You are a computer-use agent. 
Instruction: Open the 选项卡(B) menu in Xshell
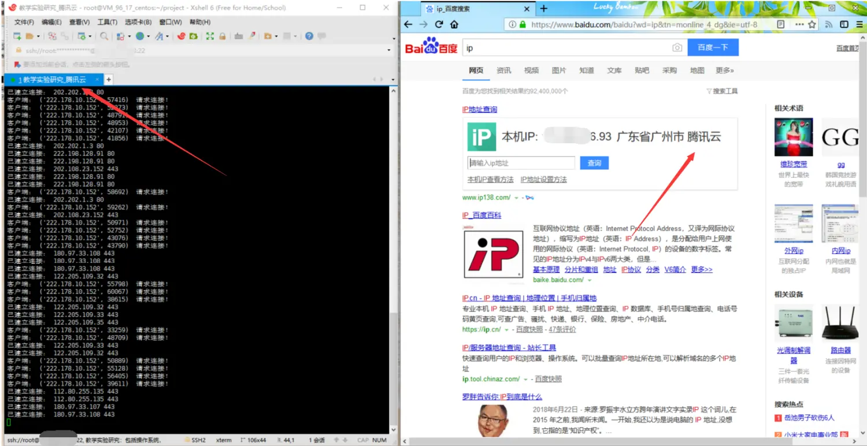coord(138,22)
